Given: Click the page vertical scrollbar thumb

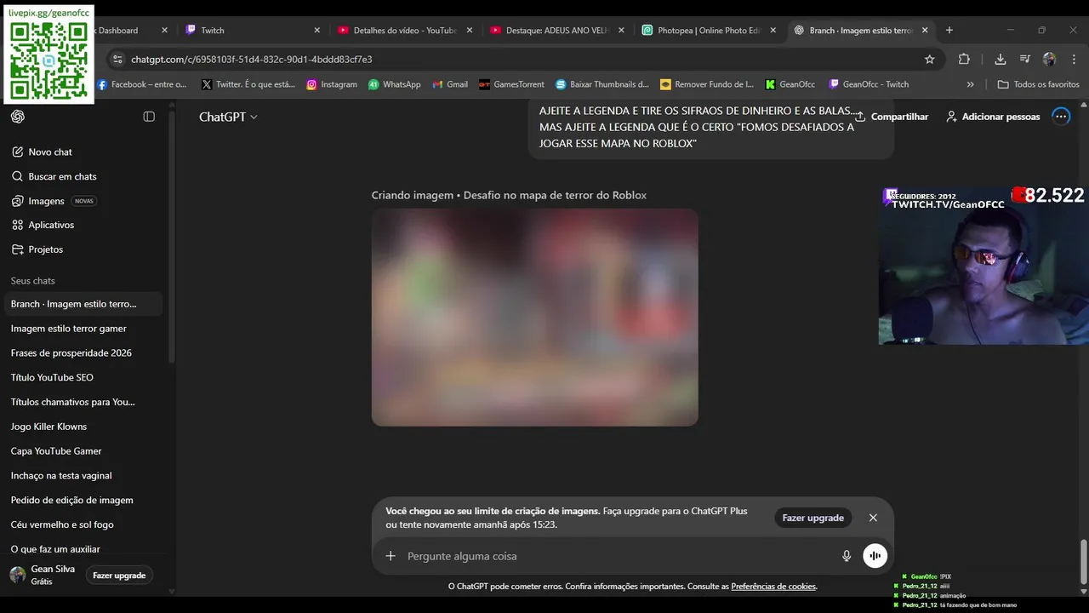Looking at the screenshot, I should (1083, 562).
